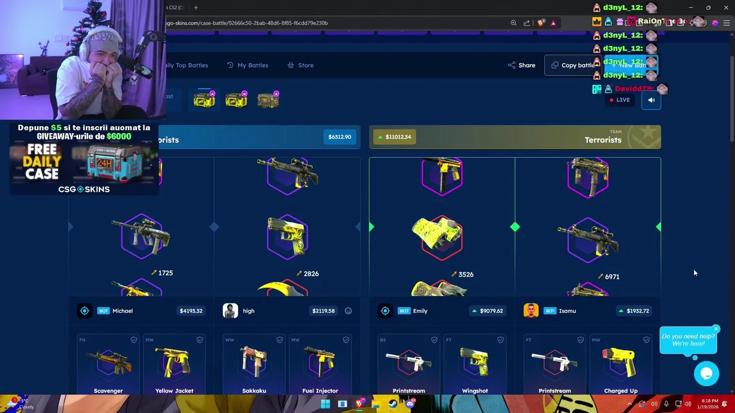Open Sakkaku skin card

tap(254, 365)
